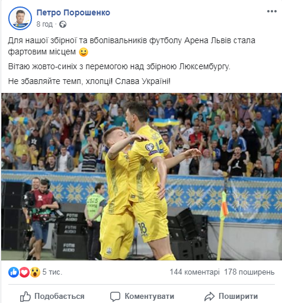282x303 pixels.
Task: Click the blue Like reaction icon
Action: pyautogui.click(x=14, y=272)
